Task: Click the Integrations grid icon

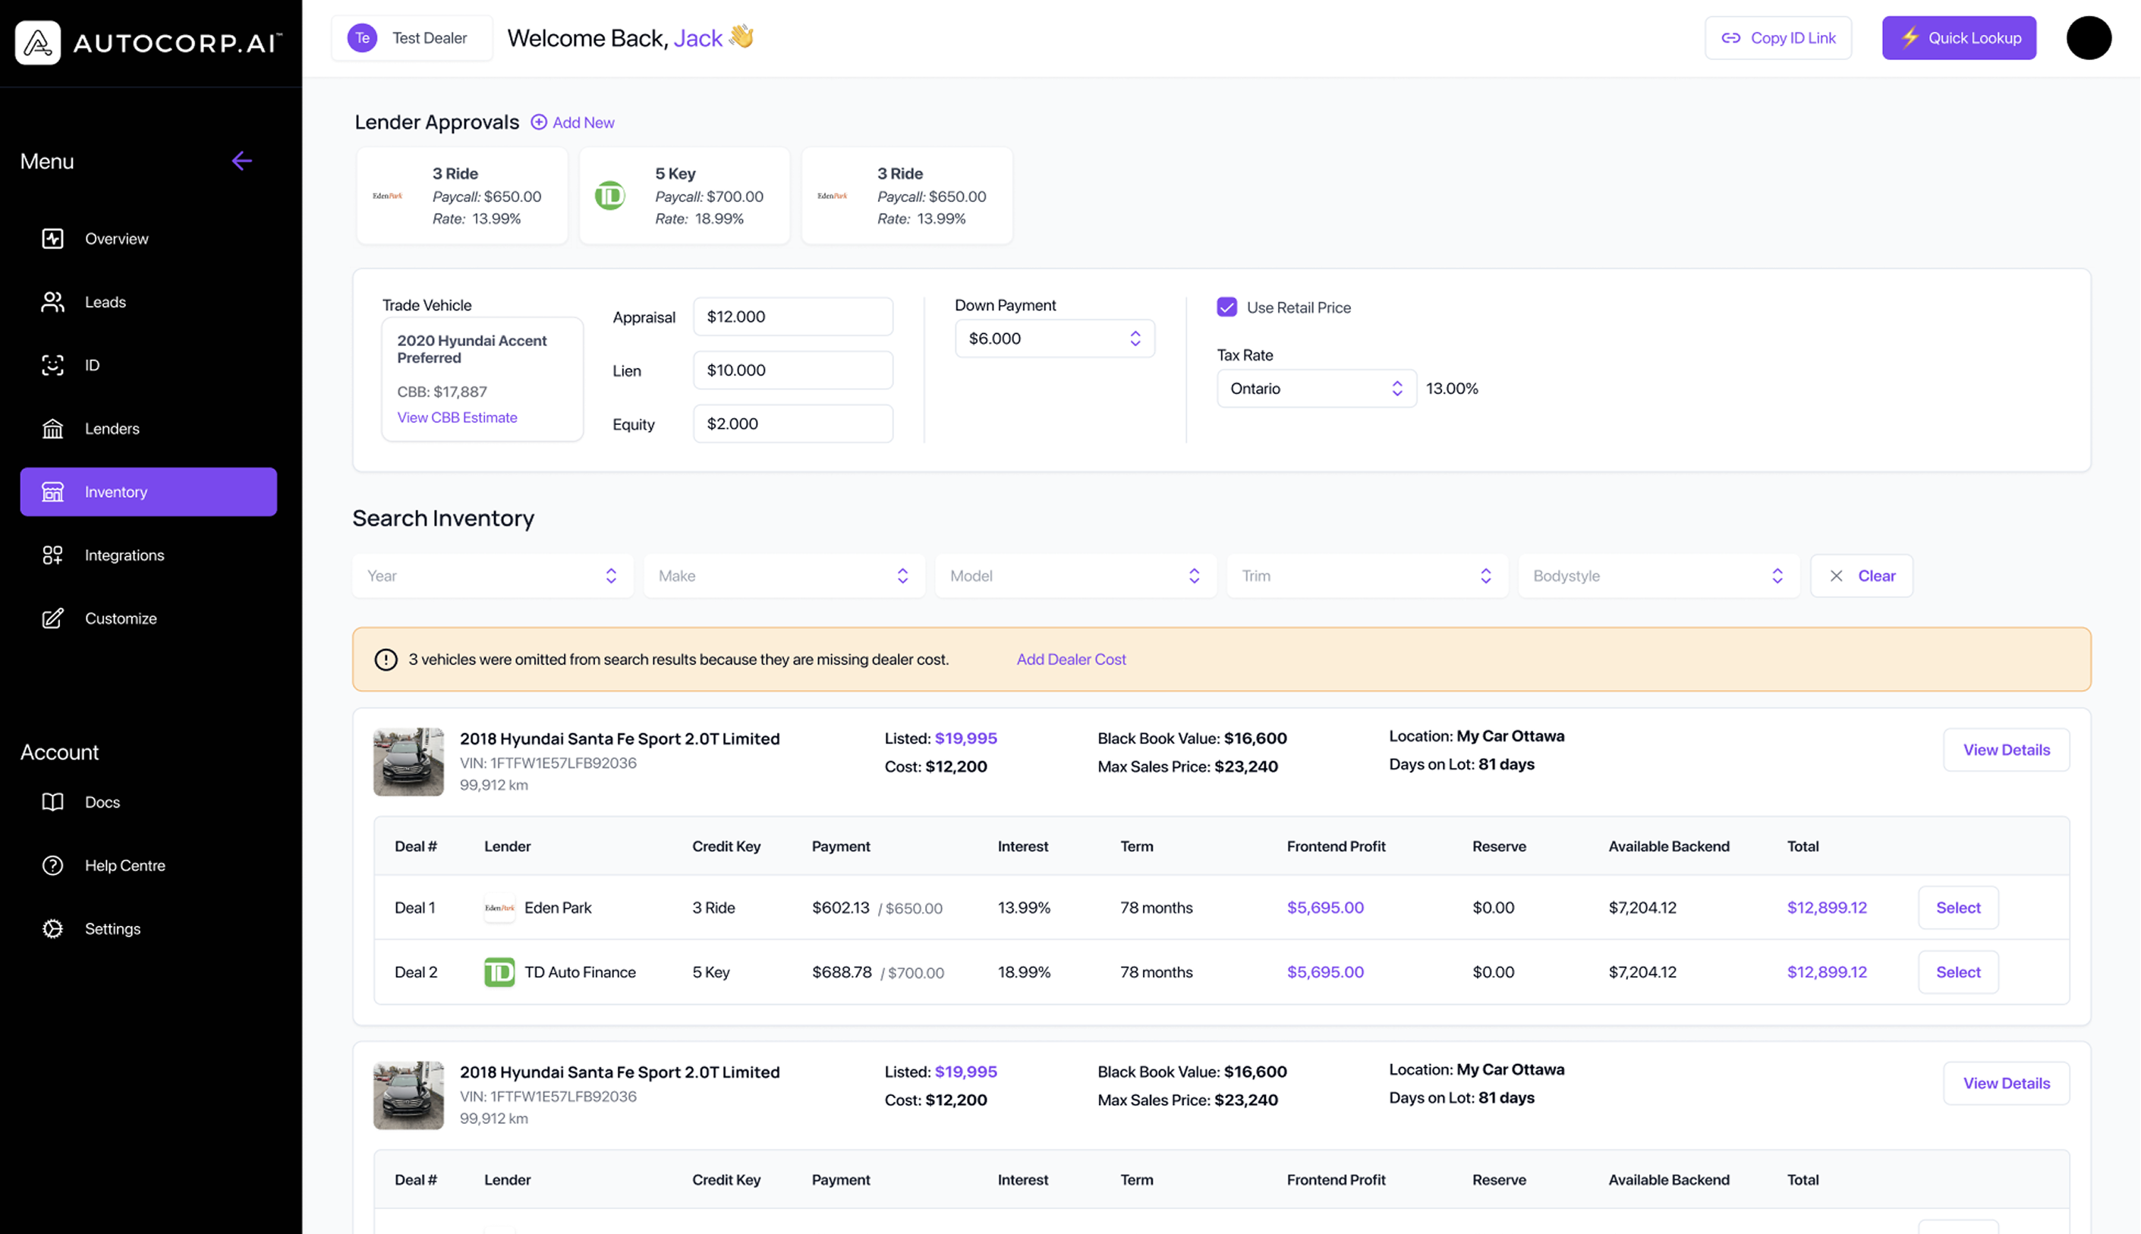Action: (x=52, y=555)
